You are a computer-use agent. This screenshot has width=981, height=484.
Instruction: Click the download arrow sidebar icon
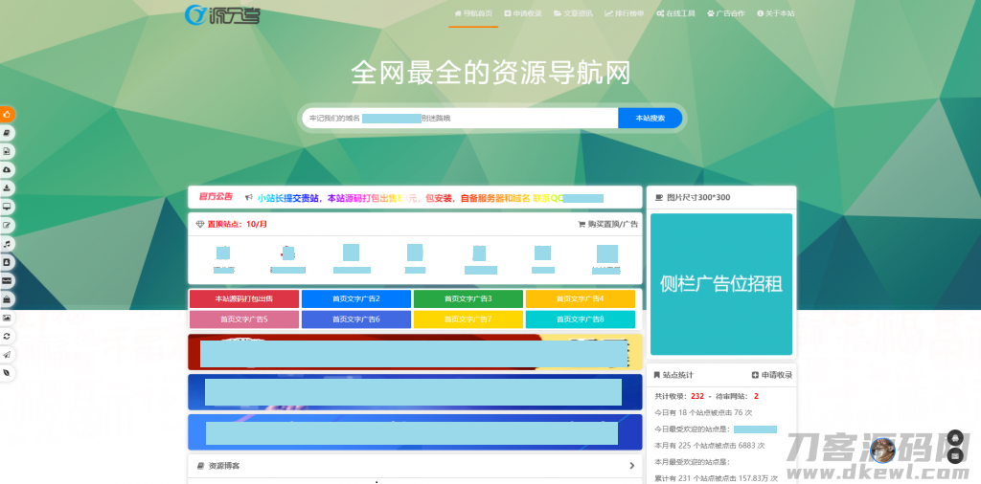tap(7, 188)
